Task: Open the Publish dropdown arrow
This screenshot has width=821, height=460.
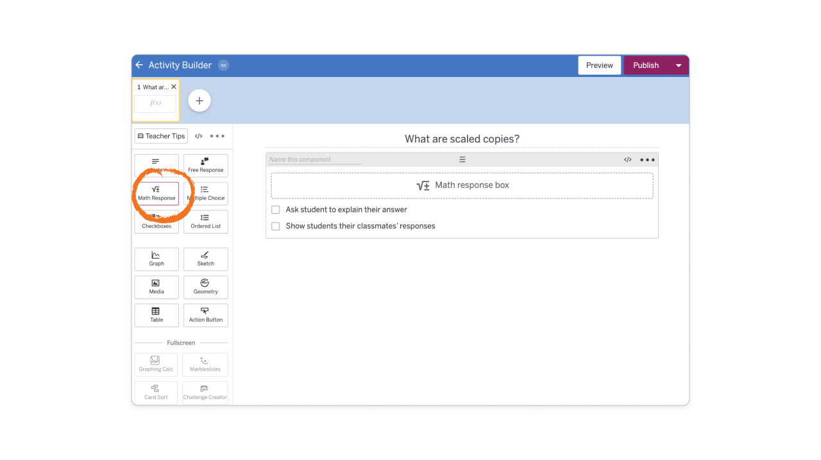Action: [679, 65]
